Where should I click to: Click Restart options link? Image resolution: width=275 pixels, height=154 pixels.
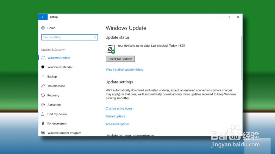click(x=116, y=116)
